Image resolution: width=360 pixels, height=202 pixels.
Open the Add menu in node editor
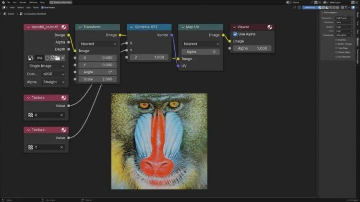28,7
